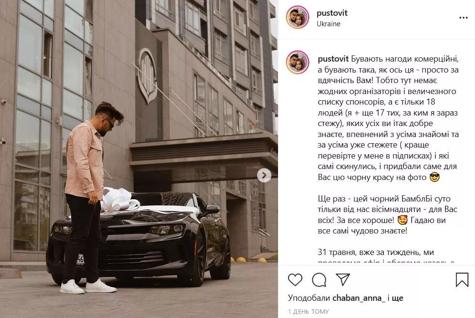The width and height of the screenshot is (475, 318).
Task: View other likers via 'ще' link
Action: click(397, 298)
